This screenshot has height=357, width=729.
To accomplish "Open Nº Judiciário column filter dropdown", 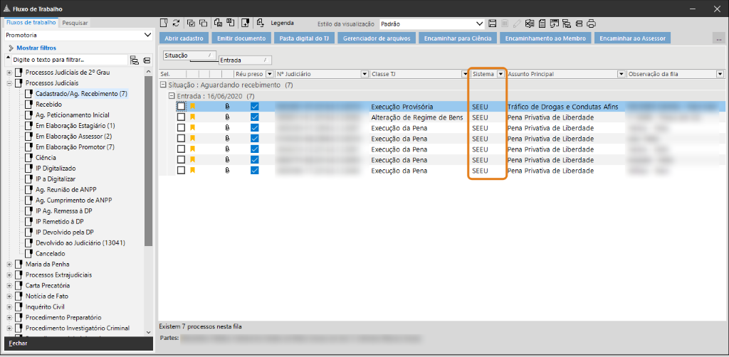I will pos(364,74).
